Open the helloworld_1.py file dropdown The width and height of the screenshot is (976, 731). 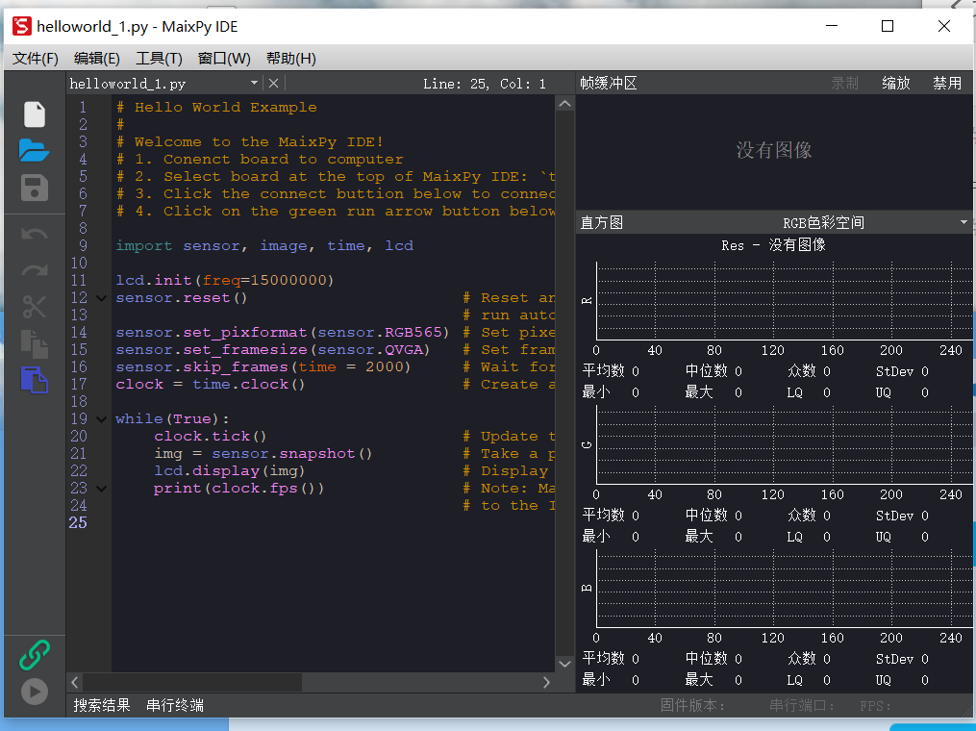254,83
